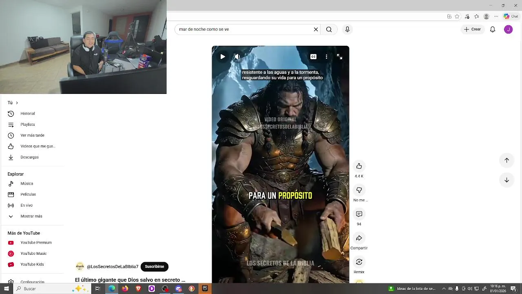Click the Explorar section heading
Screen dimensions: 522x294
click(x=15, y=174)
